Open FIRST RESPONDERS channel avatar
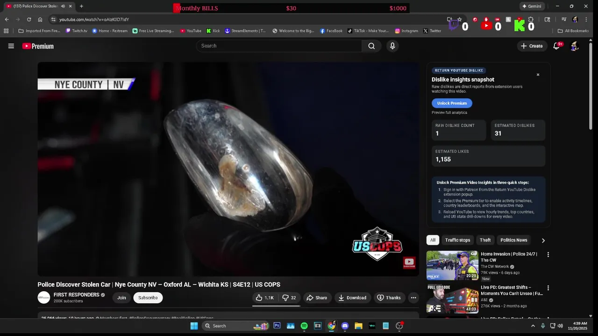The width and height of the screenshot is (598, 336). point(44,297)
